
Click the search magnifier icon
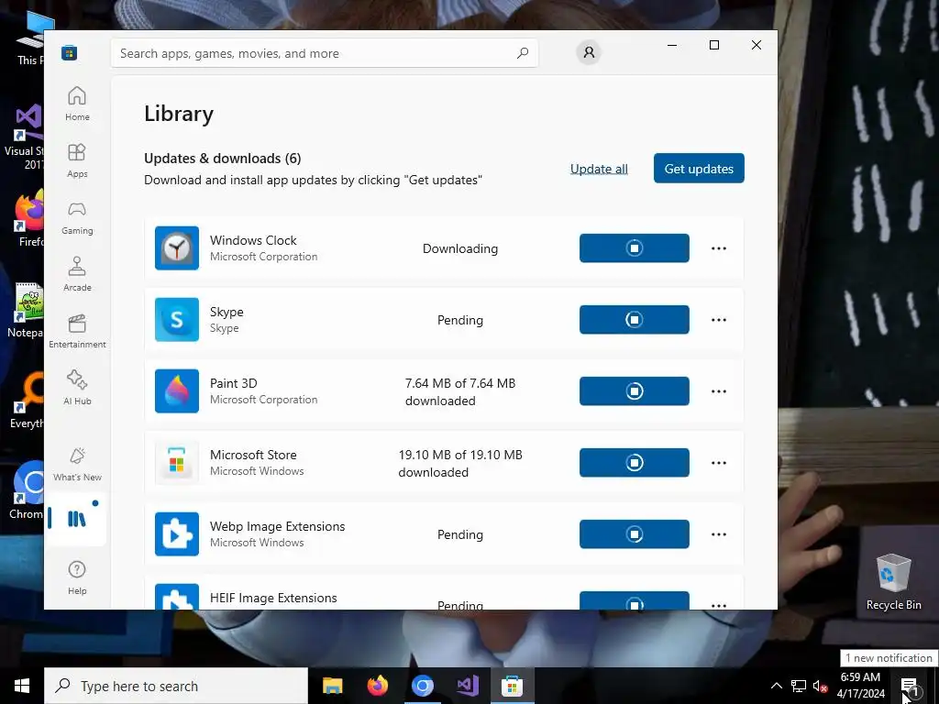523,53
